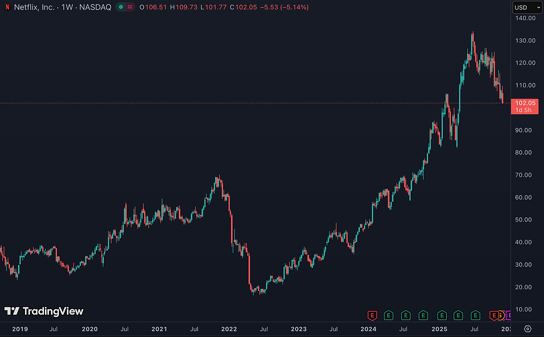Click the open value 106.51
Screen dimensions: 544x337
click(x=156, y=7)
